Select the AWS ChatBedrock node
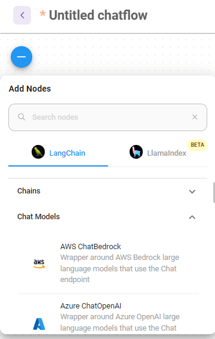The image size is (215, 339). pyautogui.click(x=108, y=263)
